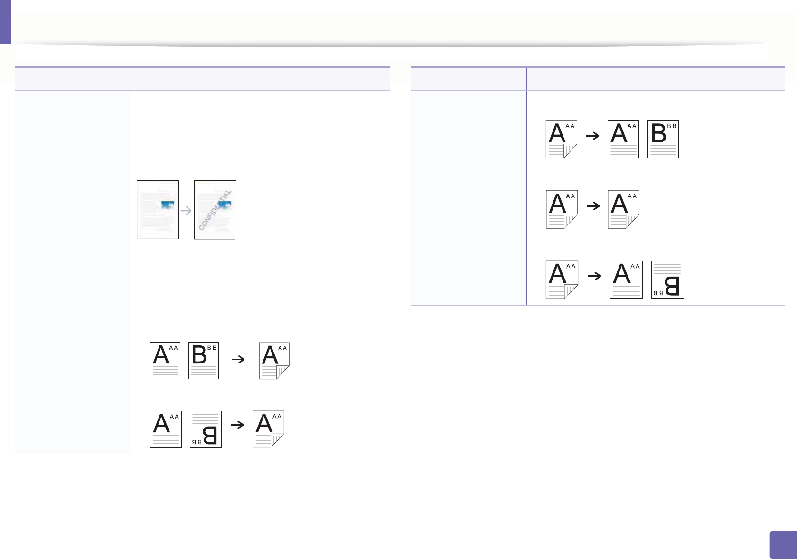Image resolution: width=797 pixels, height=559 pixels.
Task: Click the arrow in right table's bottom row
Action: tap(594, 276)
